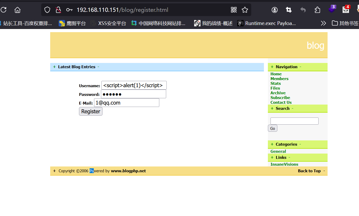Click the footer plus sign
This screenshot has height=216, width=359.
pos(54,171)
